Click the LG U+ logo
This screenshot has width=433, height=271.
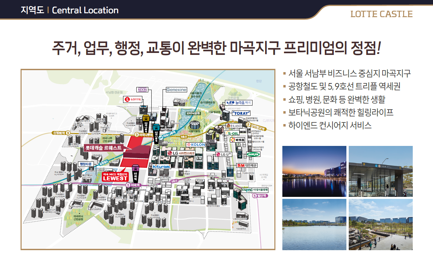point(224,154)
